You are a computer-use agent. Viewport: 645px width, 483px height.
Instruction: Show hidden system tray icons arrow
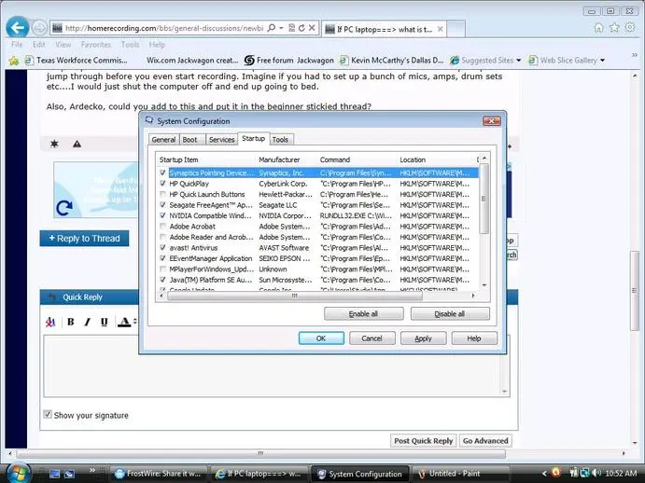click(x=544, y=474)
